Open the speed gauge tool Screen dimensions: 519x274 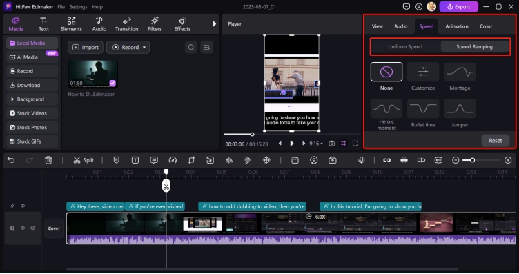tap(173, 160)
